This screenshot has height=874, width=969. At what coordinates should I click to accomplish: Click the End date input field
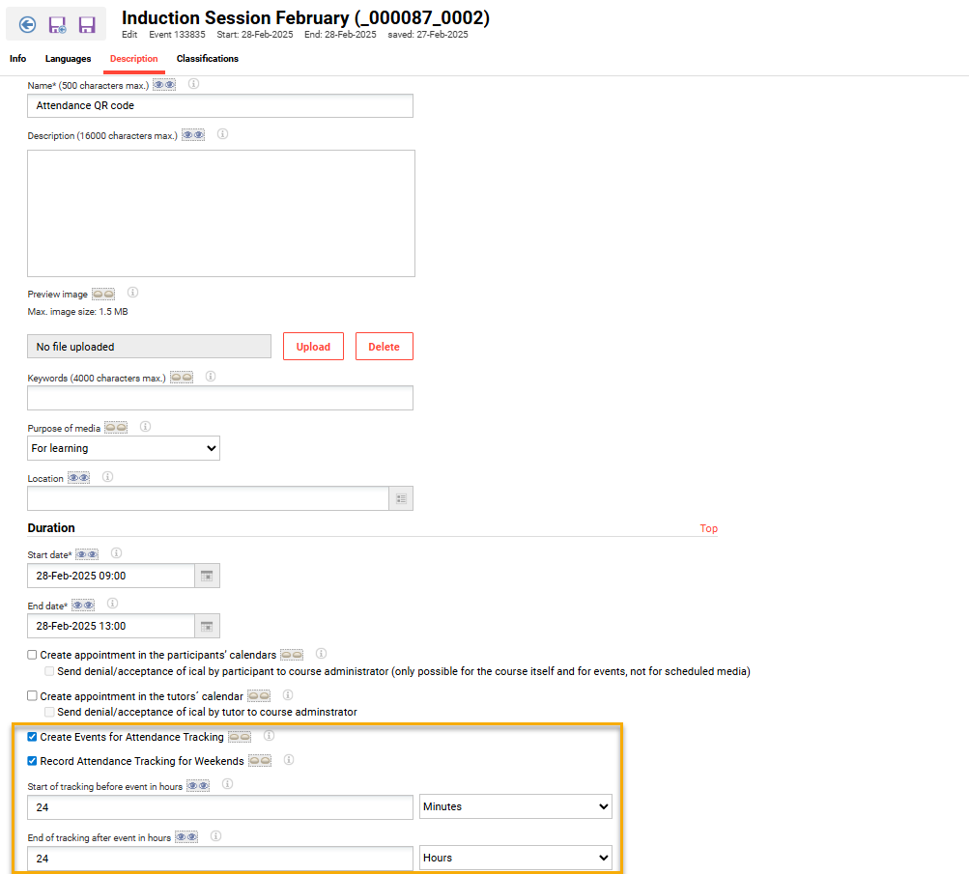111,626
